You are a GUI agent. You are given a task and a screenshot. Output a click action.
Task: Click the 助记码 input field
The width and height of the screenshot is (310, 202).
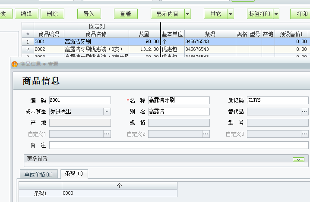pos(278,100)
